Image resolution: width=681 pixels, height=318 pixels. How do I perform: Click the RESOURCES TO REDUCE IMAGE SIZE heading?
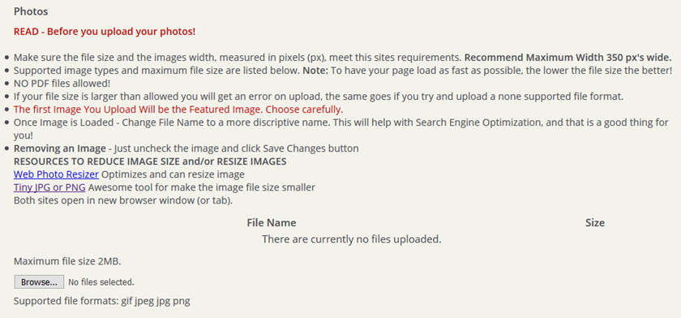click(150, 161)
